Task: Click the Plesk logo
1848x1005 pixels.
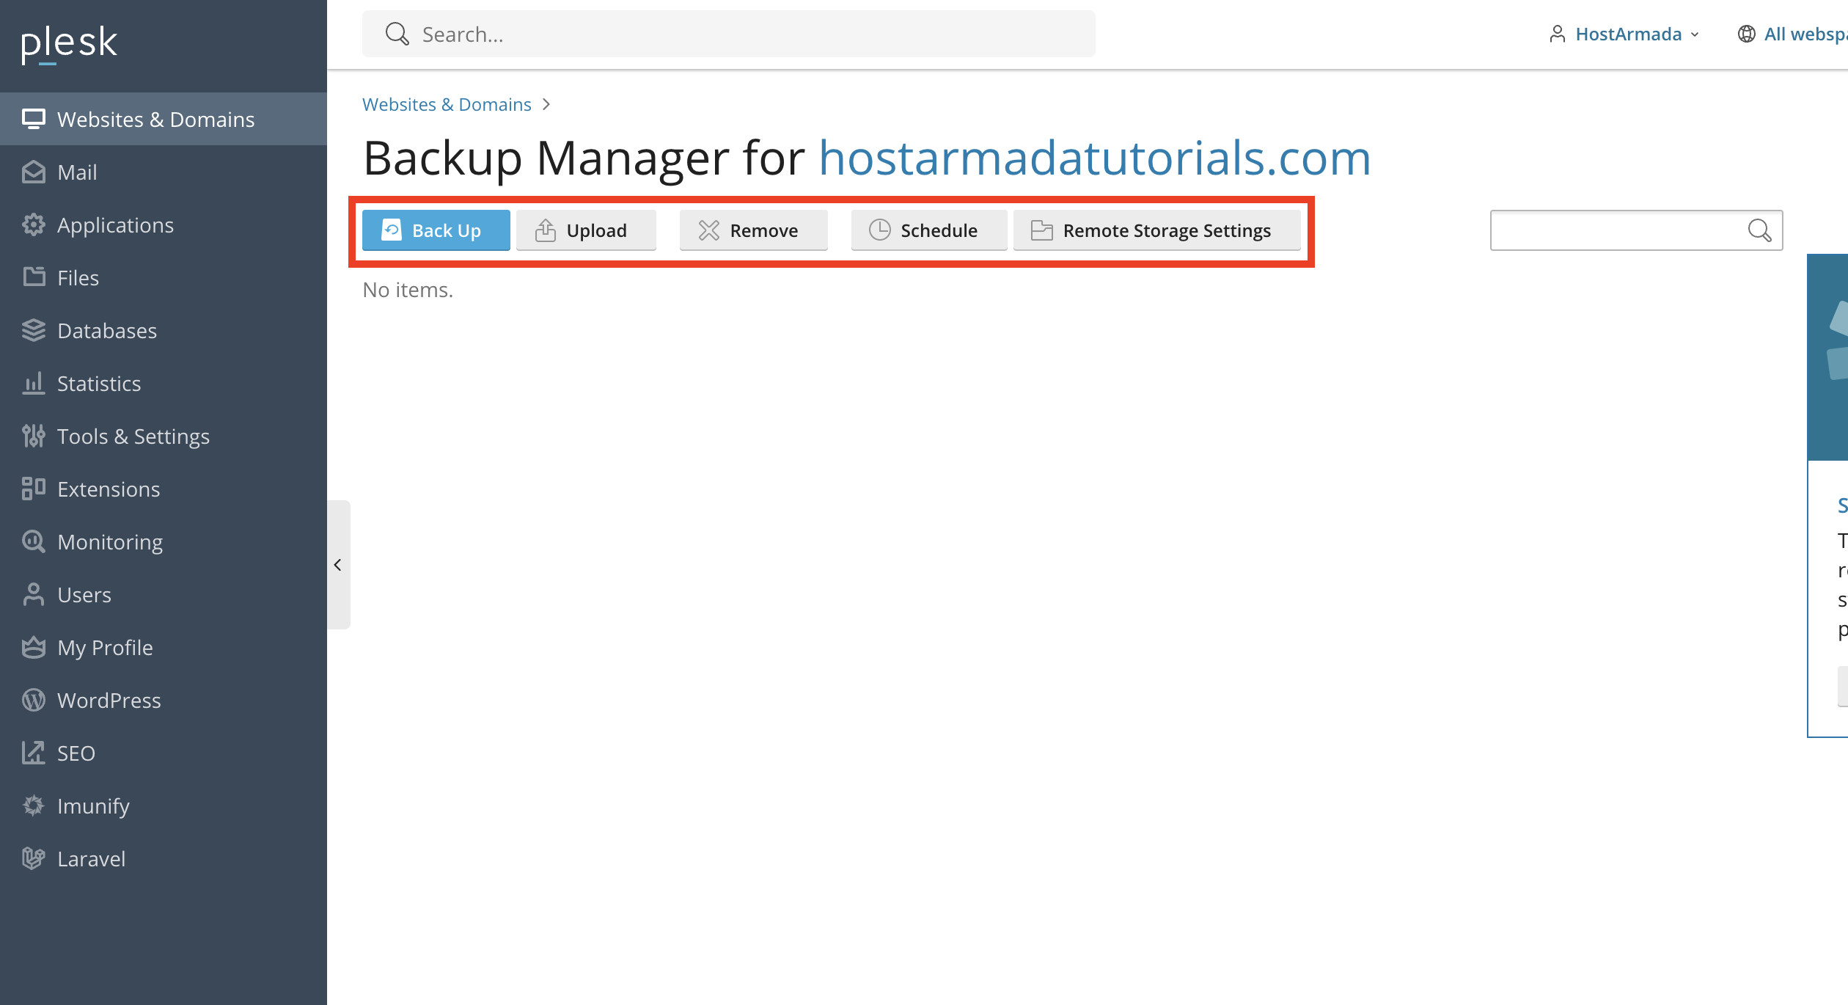Action: [x=69, y=44]
